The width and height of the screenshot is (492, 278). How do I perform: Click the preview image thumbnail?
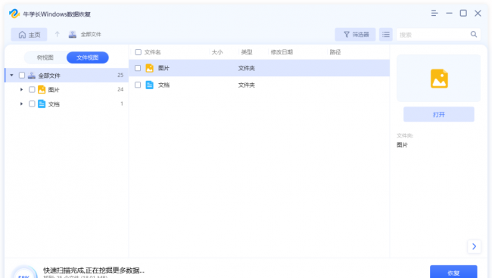point(439,79)
